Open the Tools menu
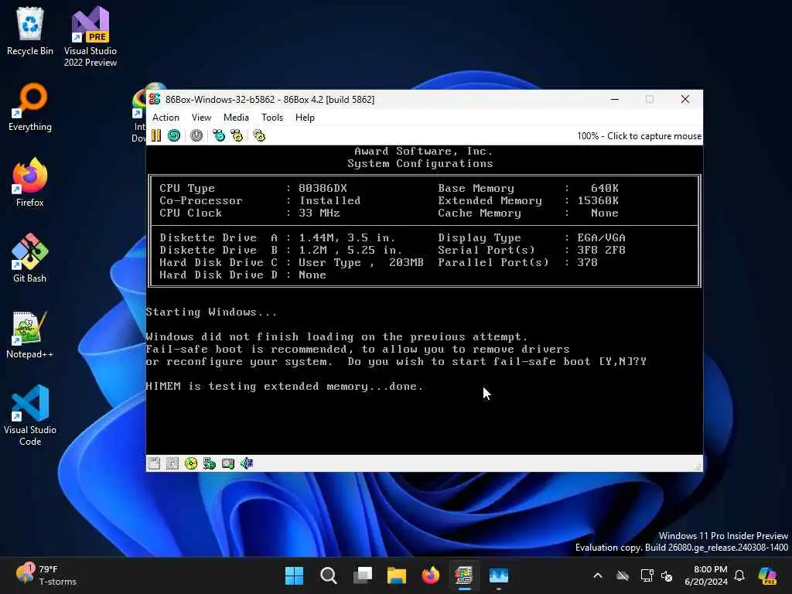This screenshot has width=792, height=594. (272, 118)
